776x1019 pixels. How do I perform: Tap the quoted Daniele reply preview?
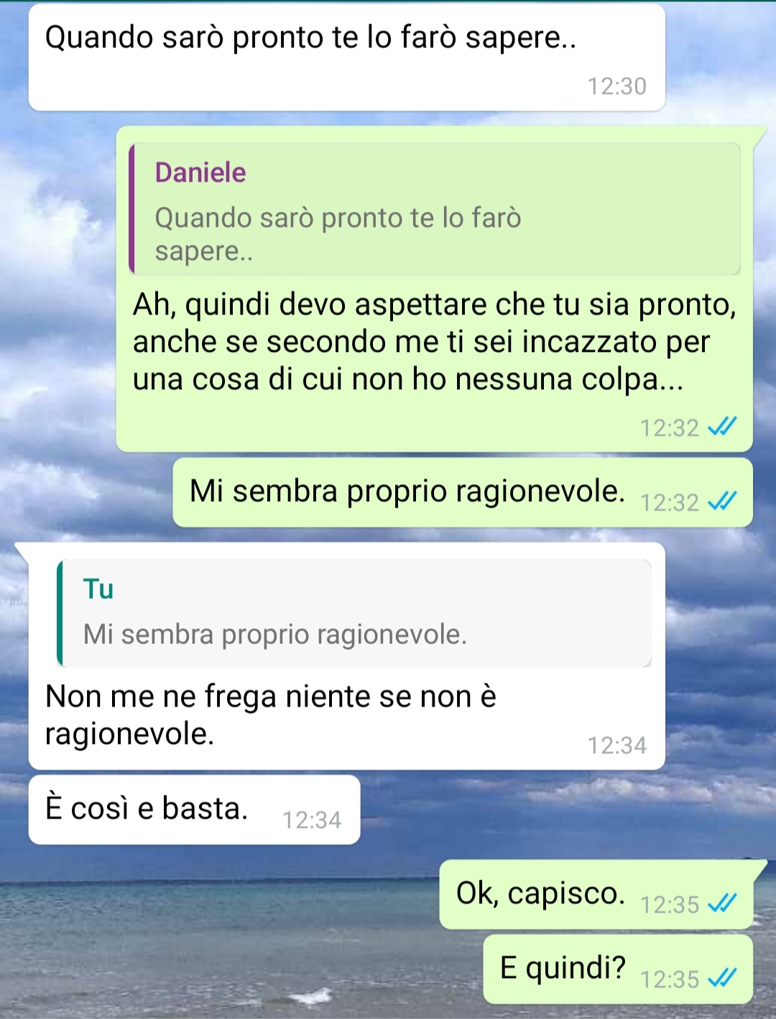pyautogui.click(x=435, y=209)
